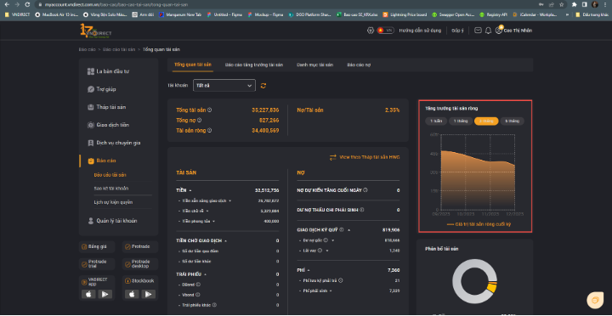
Task: Open the settings gear icon in header
Action: (371, 31)
